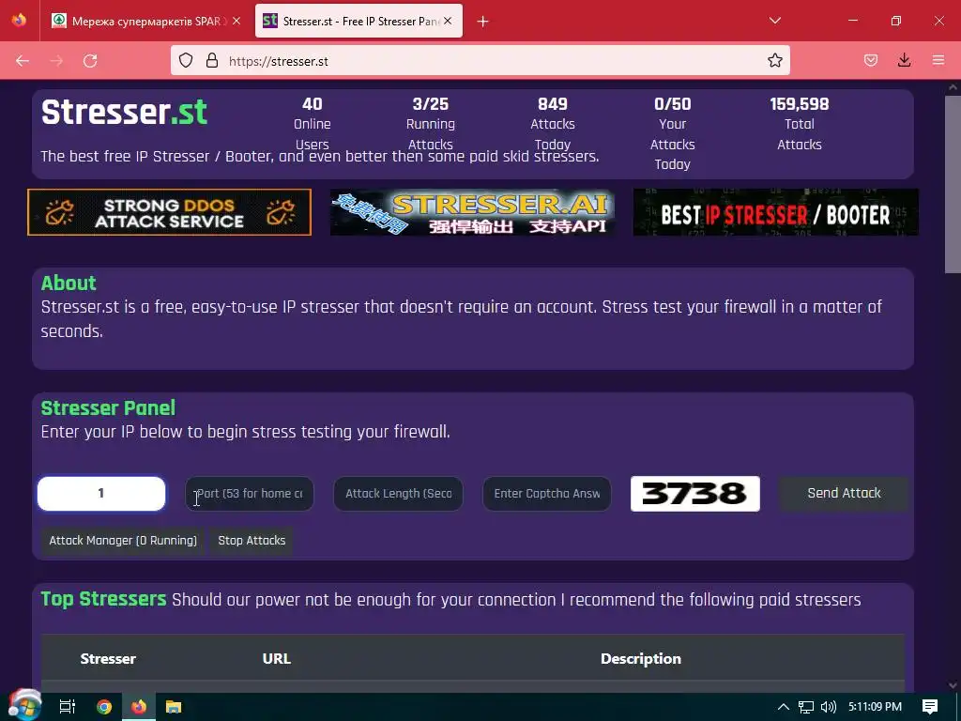Click the page scrollbar down arrow
This screenshot has height=721, width=961.
[953, 684]
